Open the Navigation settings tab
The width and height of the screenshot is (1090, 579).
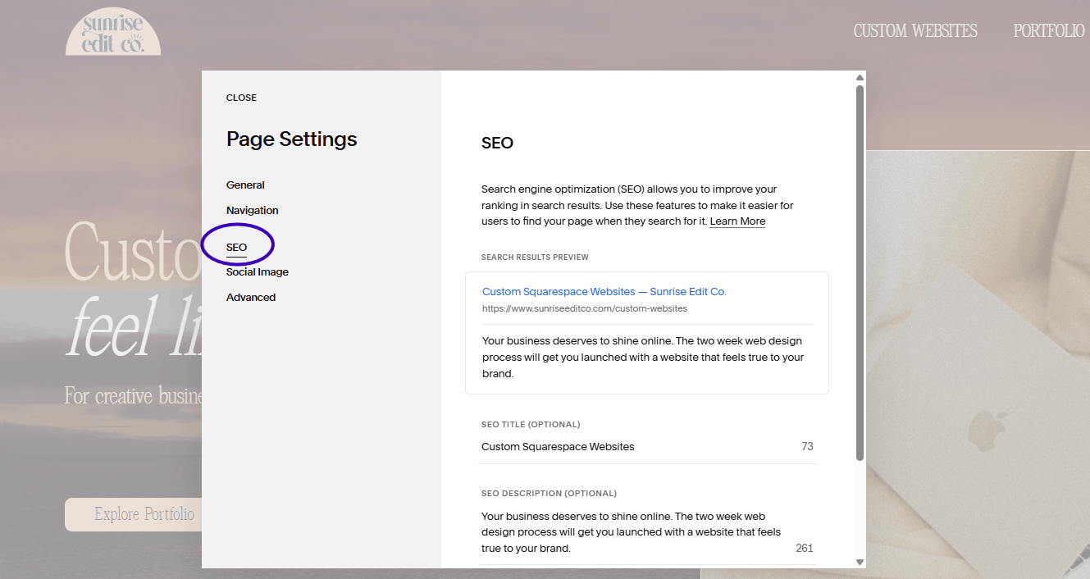pos(252,211)
